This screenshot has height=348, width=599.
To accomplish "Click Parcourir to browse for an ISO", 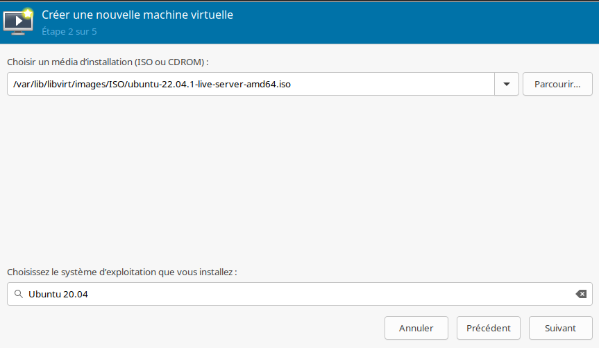I will coord(557,84).
